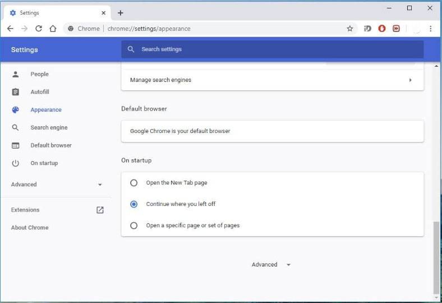Screen dimensions: 442x303
Task: Click the Autofill clipboard icon
Action: click(x=16, y=92)
